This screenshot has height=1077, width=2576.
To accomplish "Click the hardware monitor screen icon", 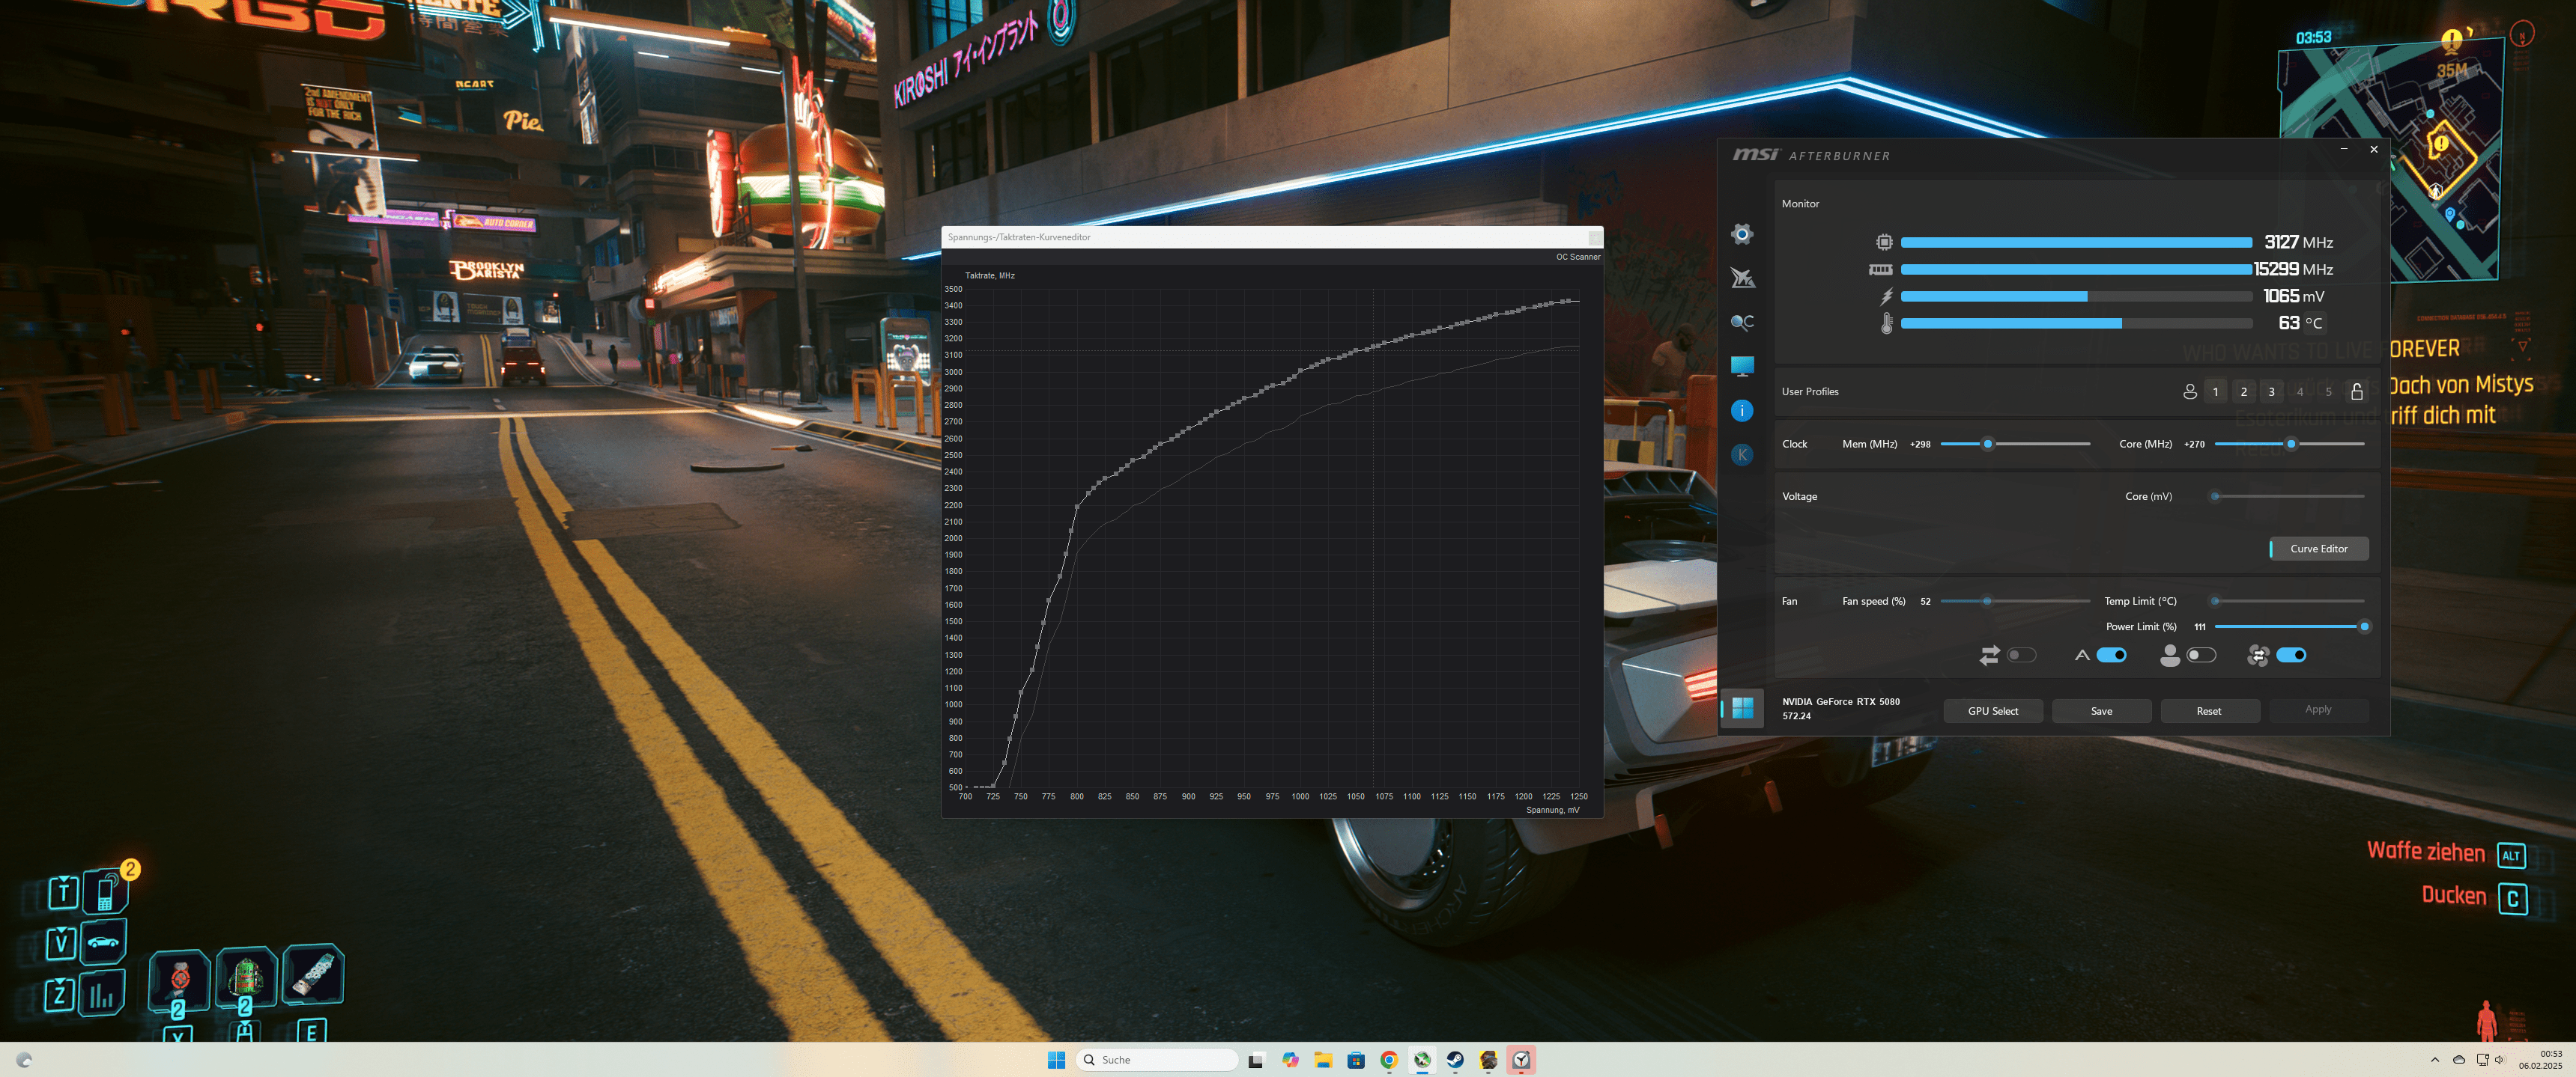I will [1742, 366].
